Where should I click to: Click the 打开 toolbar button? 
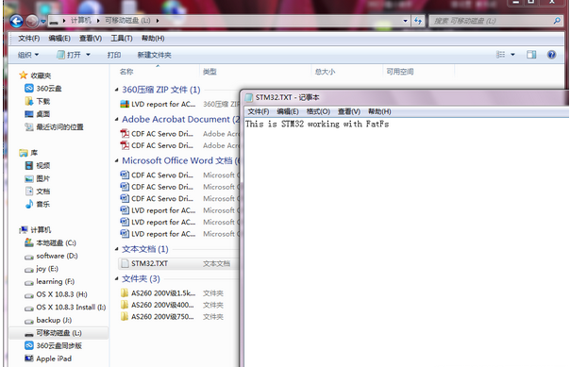[69, 55]
